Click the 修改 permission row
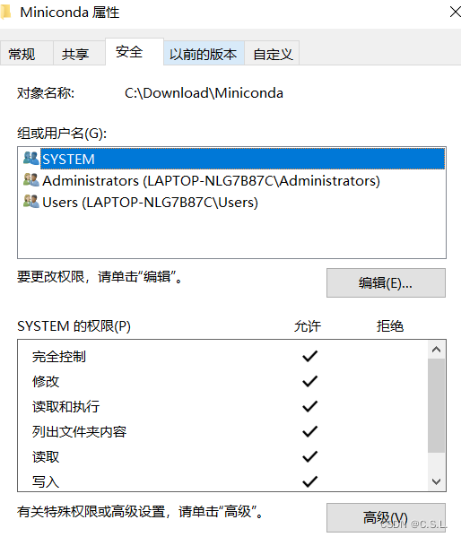Viewport: 461px width, 537px height. click(x=222, y=382)
